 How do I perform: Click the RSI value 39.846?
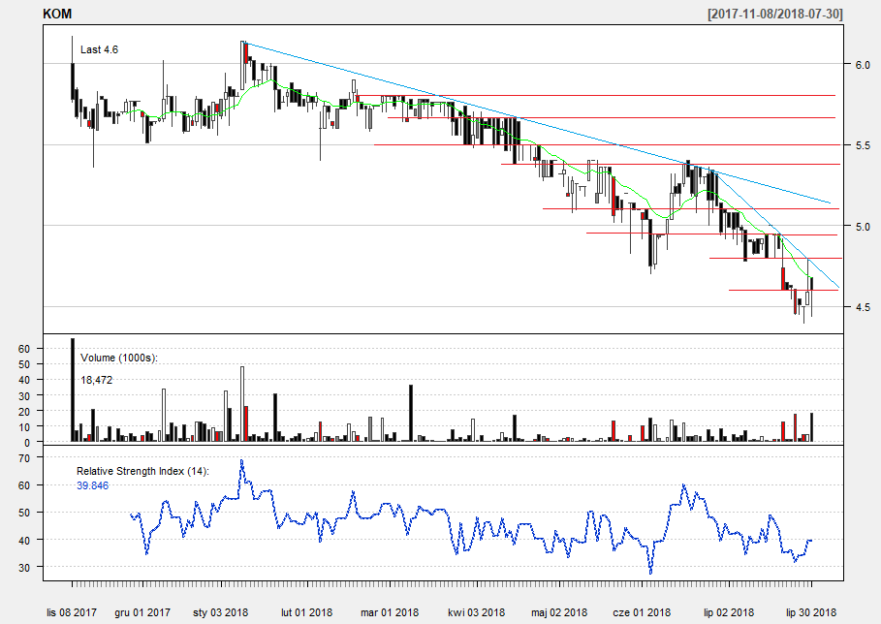pos(93,485)
